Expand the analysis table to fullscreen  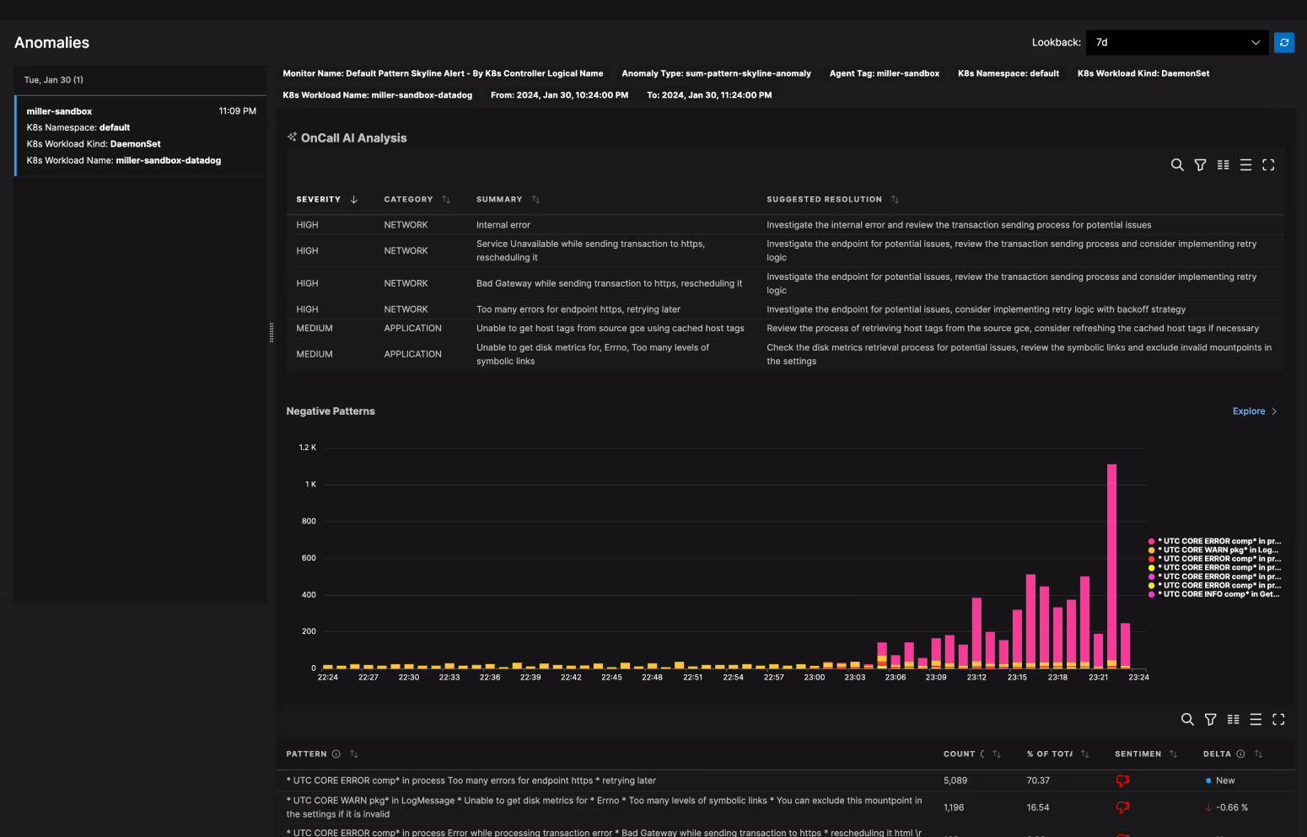coord(1268,164)
